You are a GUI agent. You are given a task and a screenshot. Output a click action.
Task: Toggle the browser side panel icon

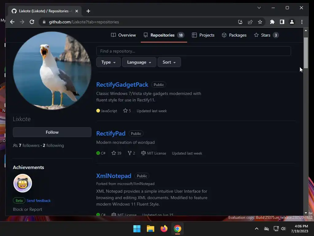coord(282,22)
